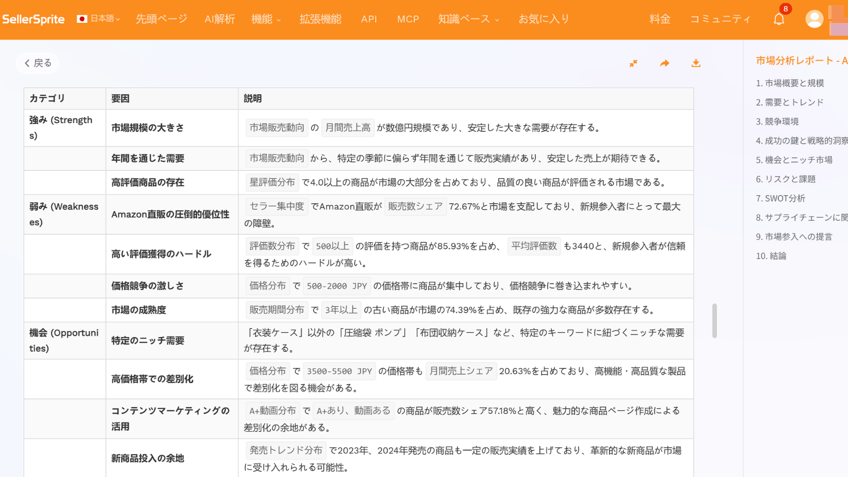Viewport: 848px width, 477px height.
Task: Click the セラー集中度 tag
Action: pos(277,207)
